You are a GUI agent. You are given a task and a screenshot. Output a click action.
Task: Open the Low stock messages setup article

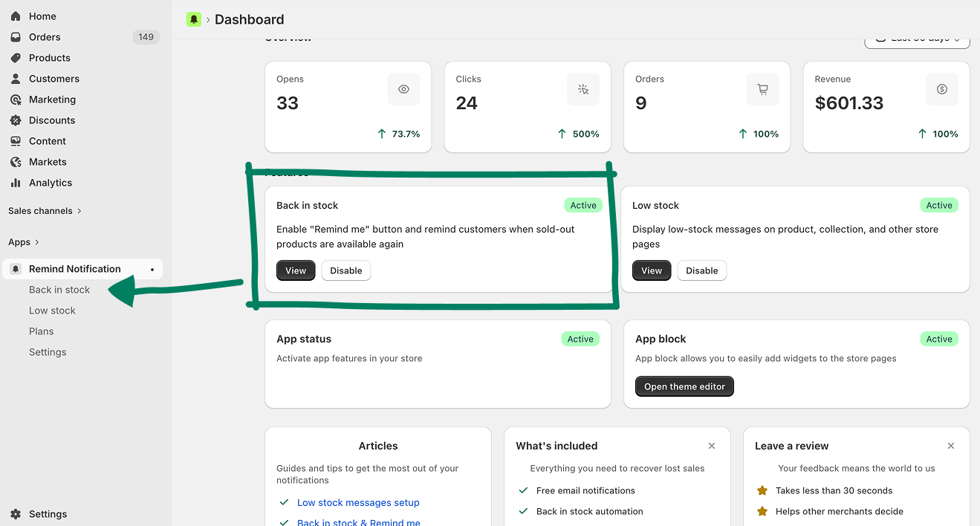pos(358,503)
